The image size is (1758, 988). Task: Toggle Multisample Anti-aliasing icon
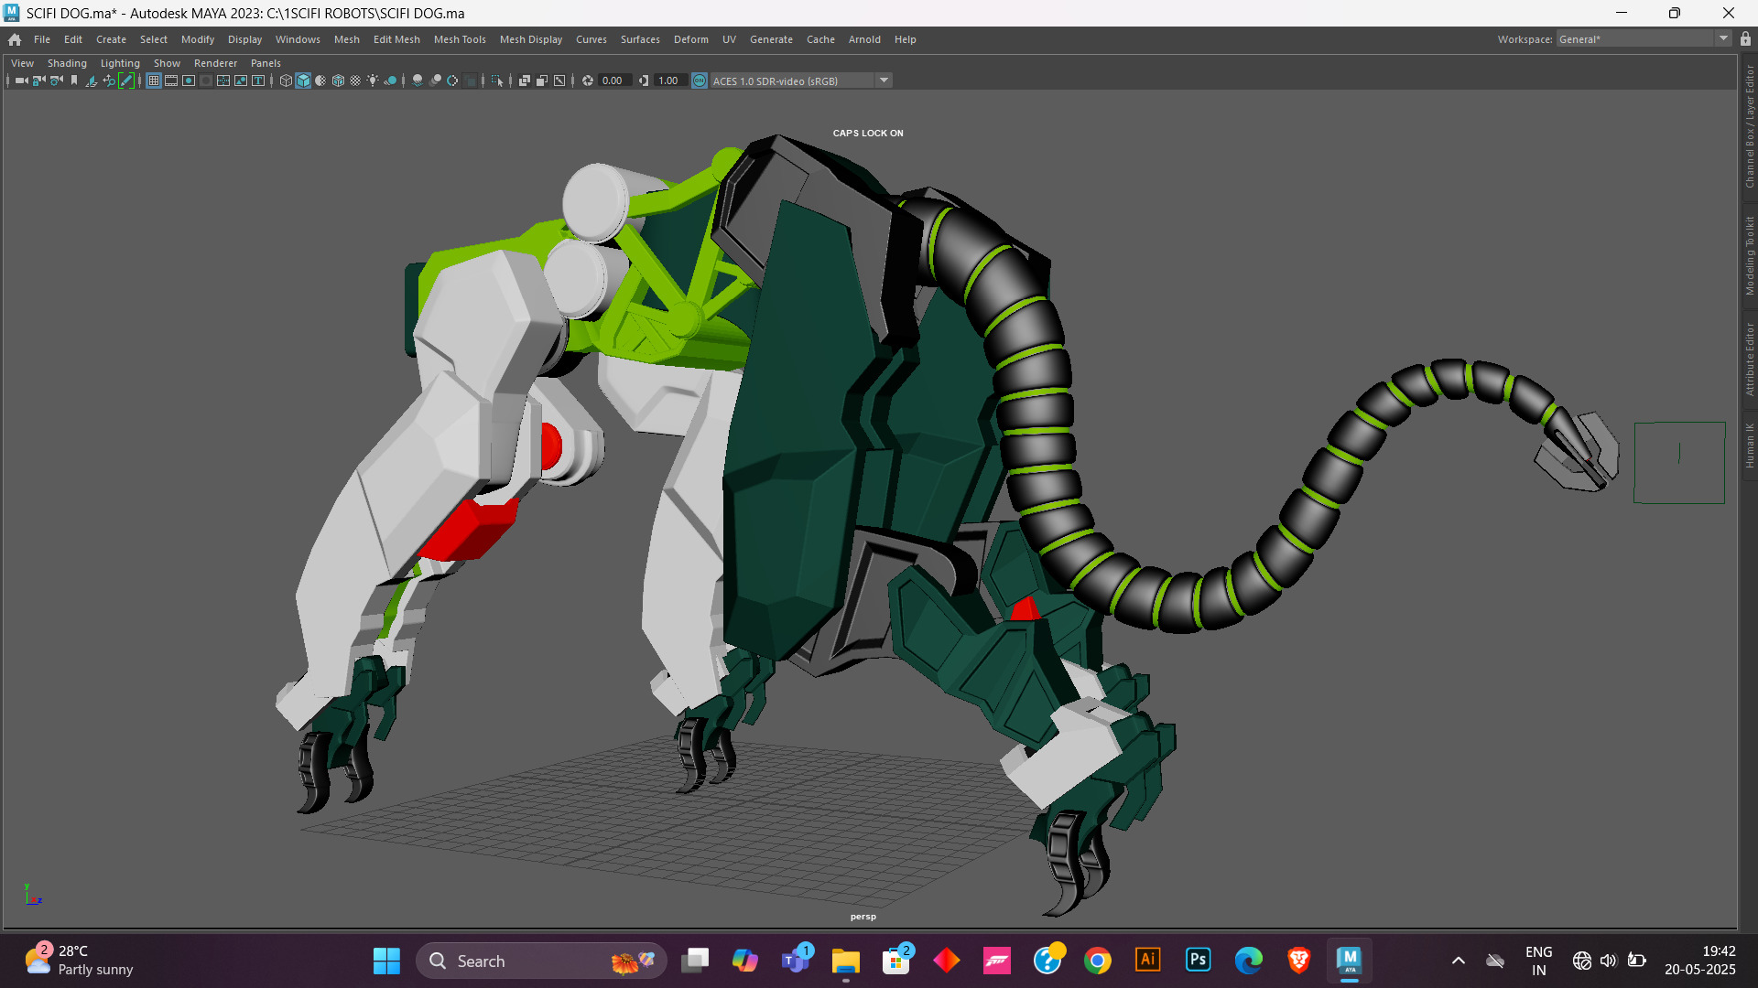[452, 81]
